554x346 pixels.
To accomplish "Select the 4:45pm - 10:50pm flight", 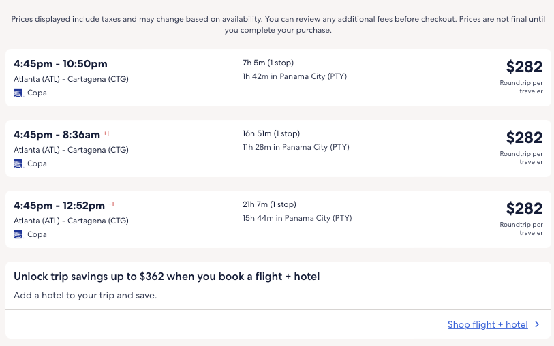I will point(61,64).
